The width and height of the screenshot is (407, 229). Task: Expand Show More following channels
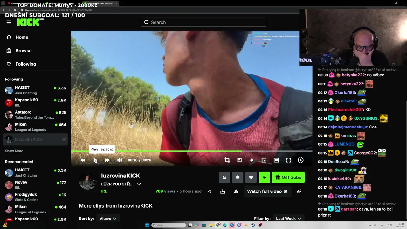coord(14,151)
